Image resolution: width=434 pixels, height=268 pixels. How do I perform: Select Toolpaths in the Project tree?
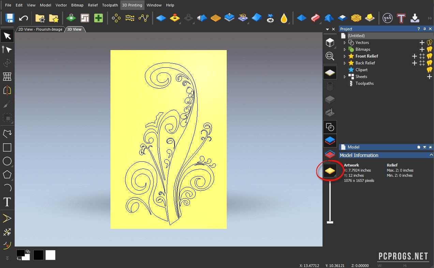[364, 83]
